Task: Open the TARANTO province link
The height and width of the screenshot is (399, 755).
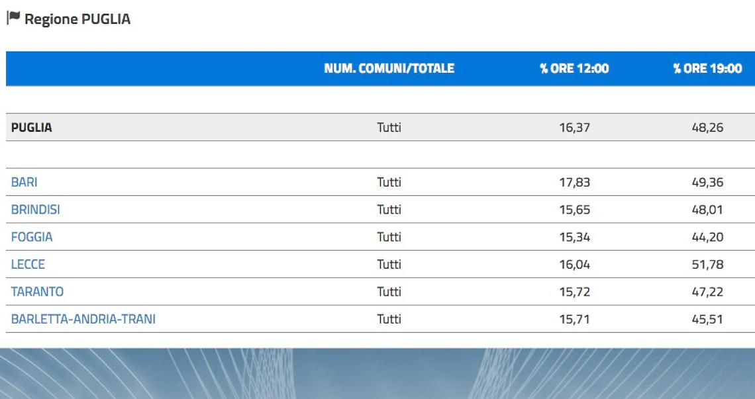Action: (37, 292)
